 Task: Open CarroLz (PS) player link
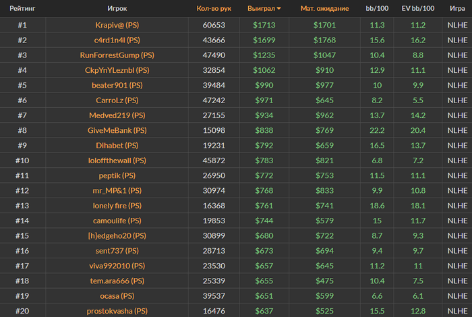pos(117,100)
